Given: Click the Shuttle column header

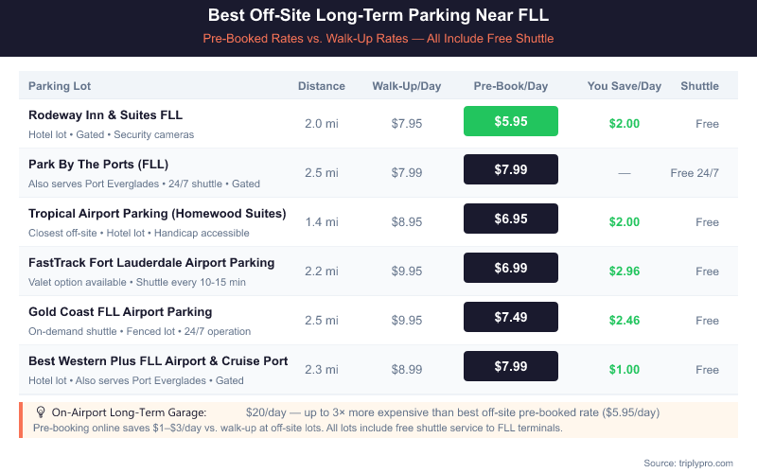Looking at the screenshot, I should [699, 86].
